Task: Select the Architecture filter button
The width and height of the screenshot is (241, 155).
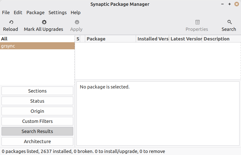Action: (x=37, y=141)
